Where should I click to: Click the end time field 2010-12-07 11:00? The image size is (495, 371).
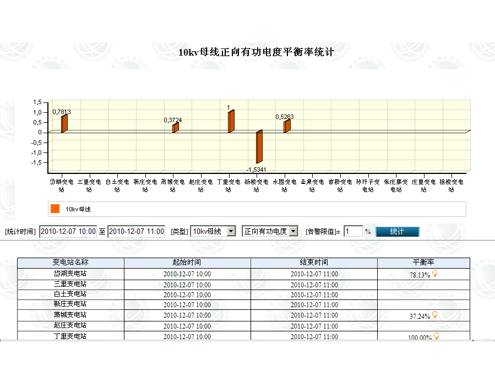coord(137,232)
